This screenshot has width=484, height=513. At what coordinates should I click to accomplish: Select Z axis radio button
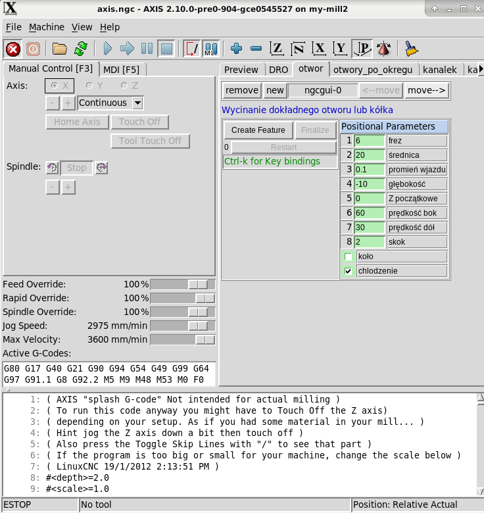[129, 85]
